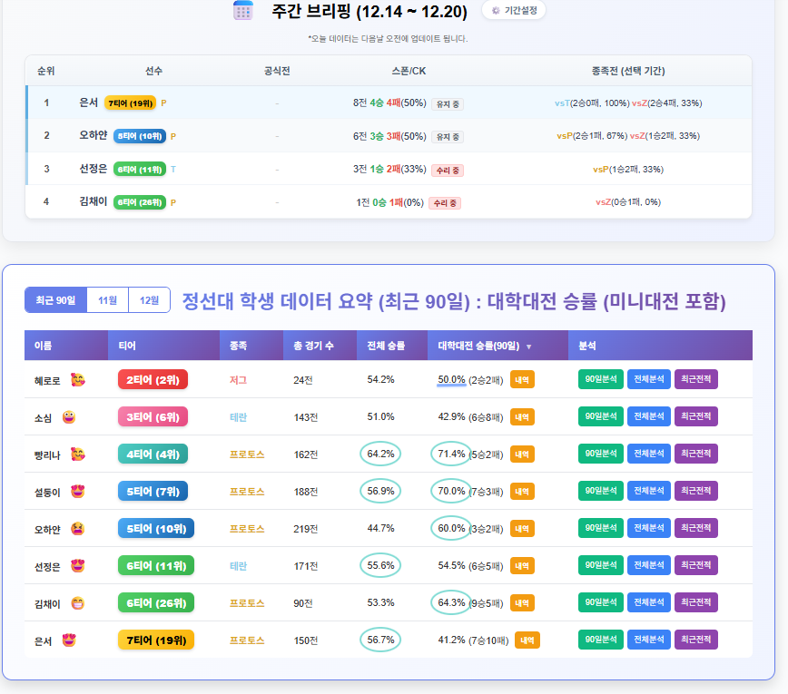Select the 최근 90일 period toggle
Screen dimensions: 788x694
click(x=55, y=300)
